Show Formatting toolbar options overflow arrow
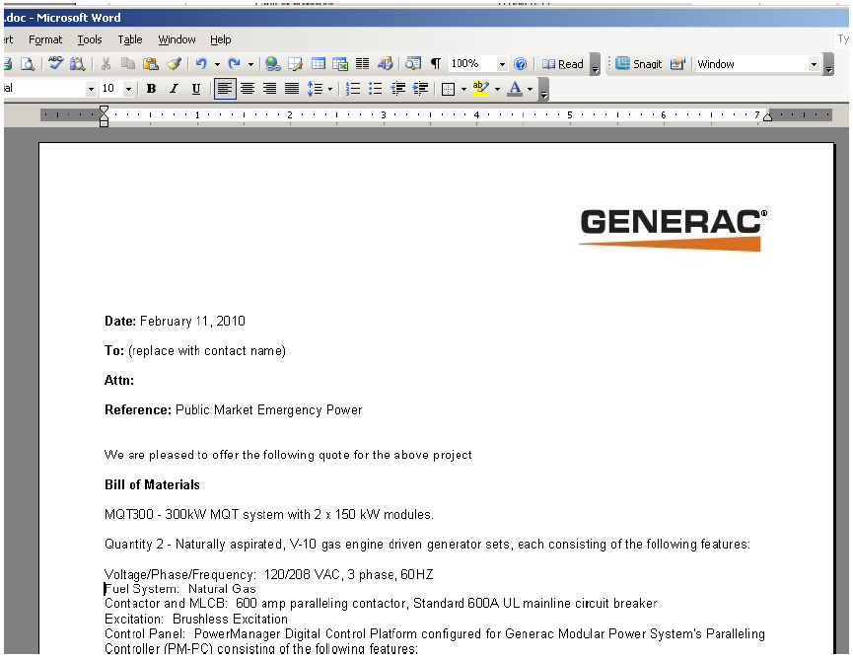The image size is (853, 660). (x=543, y=89)
